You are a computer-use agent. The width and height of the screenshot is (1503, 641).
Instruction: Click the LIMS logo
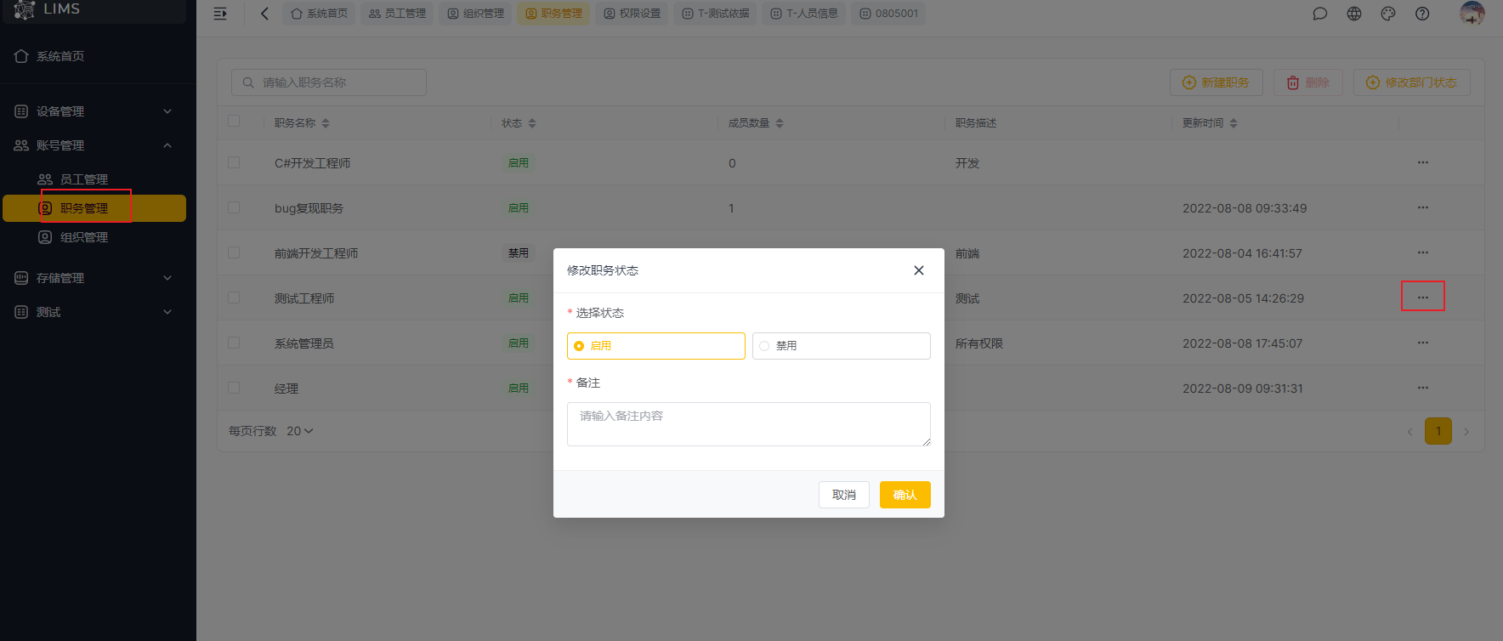point(48,9)
